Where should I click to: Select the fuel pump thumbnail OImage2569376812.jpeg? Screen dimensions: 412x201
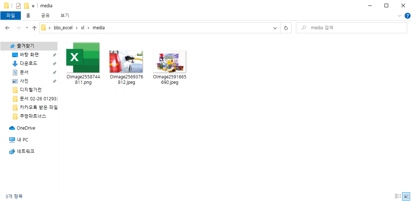126,62
